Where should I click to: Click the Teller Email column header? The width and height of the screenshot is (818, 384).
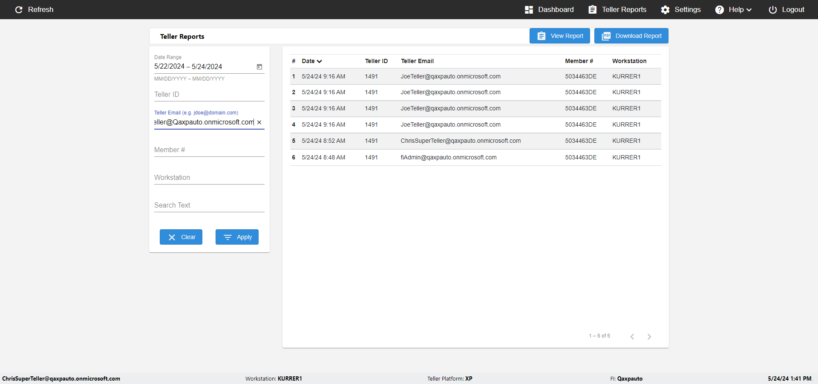[417, 61]
